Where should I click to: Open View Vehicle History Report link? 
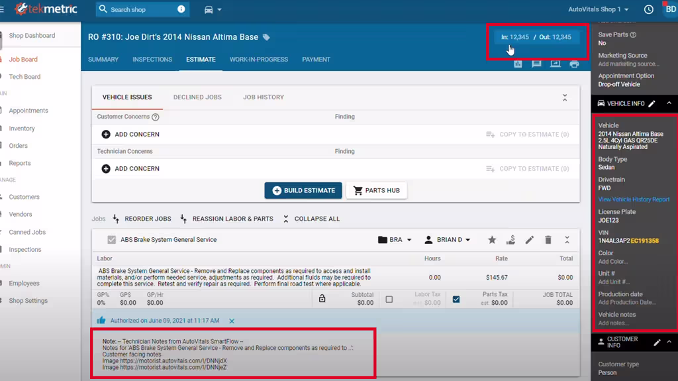(x=634, y=199)
